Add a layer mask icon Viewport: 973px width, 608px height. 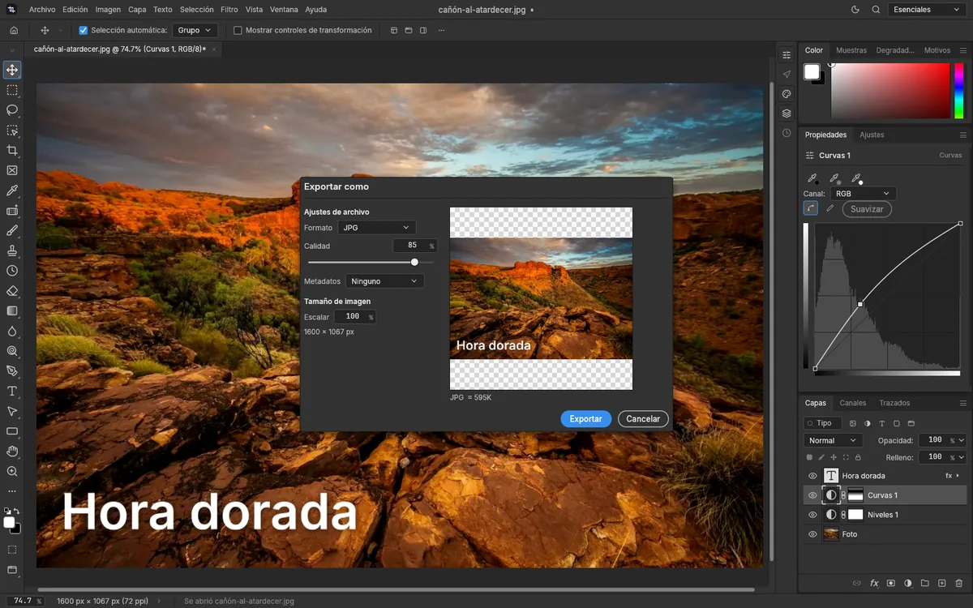(891, 583)
